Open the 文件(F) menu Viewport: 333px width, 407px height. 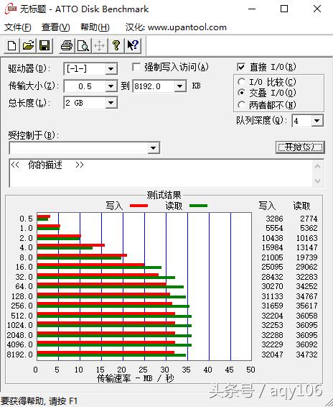pos(18,27)
